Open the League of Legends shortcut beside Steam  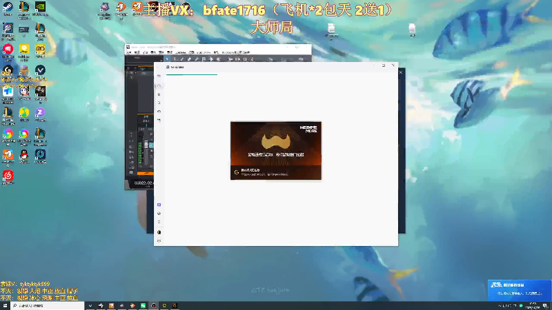[x=24, y=8]
